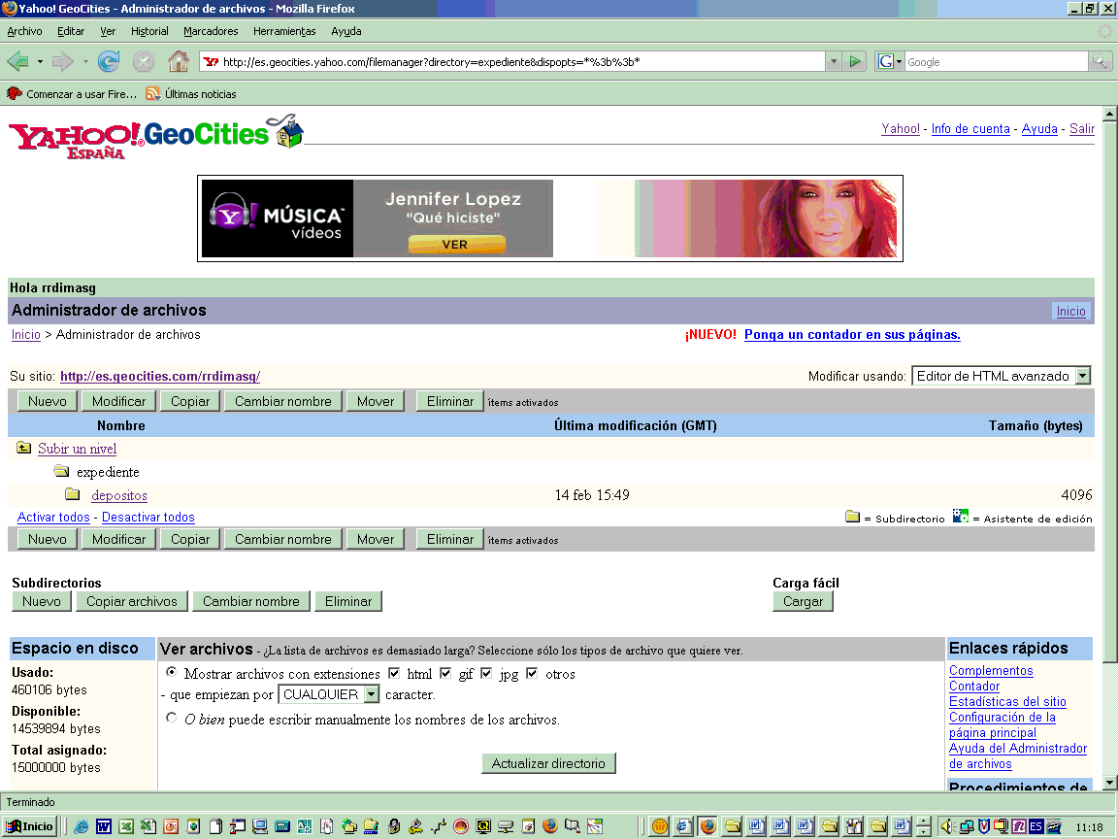The height and width of the screenshot is (839, 1118).
Task: Click the vertical scrollbar thumb
Action: [1109, 391]
